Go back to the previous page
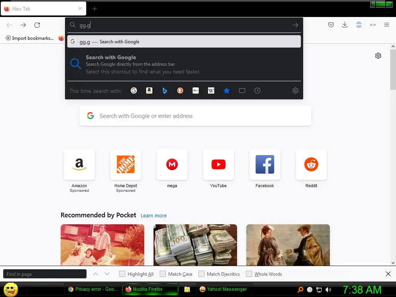 coord(9,25)
